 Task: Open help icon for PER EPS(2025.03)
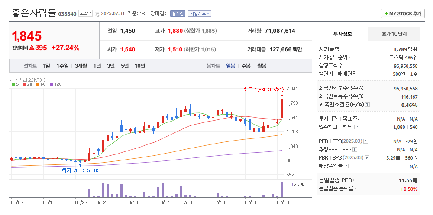tap(365, 141)
